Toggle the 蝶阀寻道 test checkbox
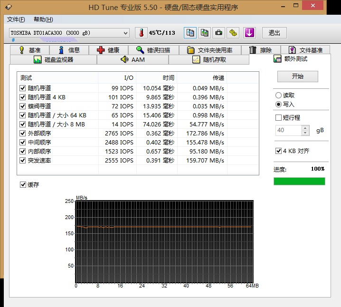The height and width of the screenshot is (307, 341). coord(23,106)
